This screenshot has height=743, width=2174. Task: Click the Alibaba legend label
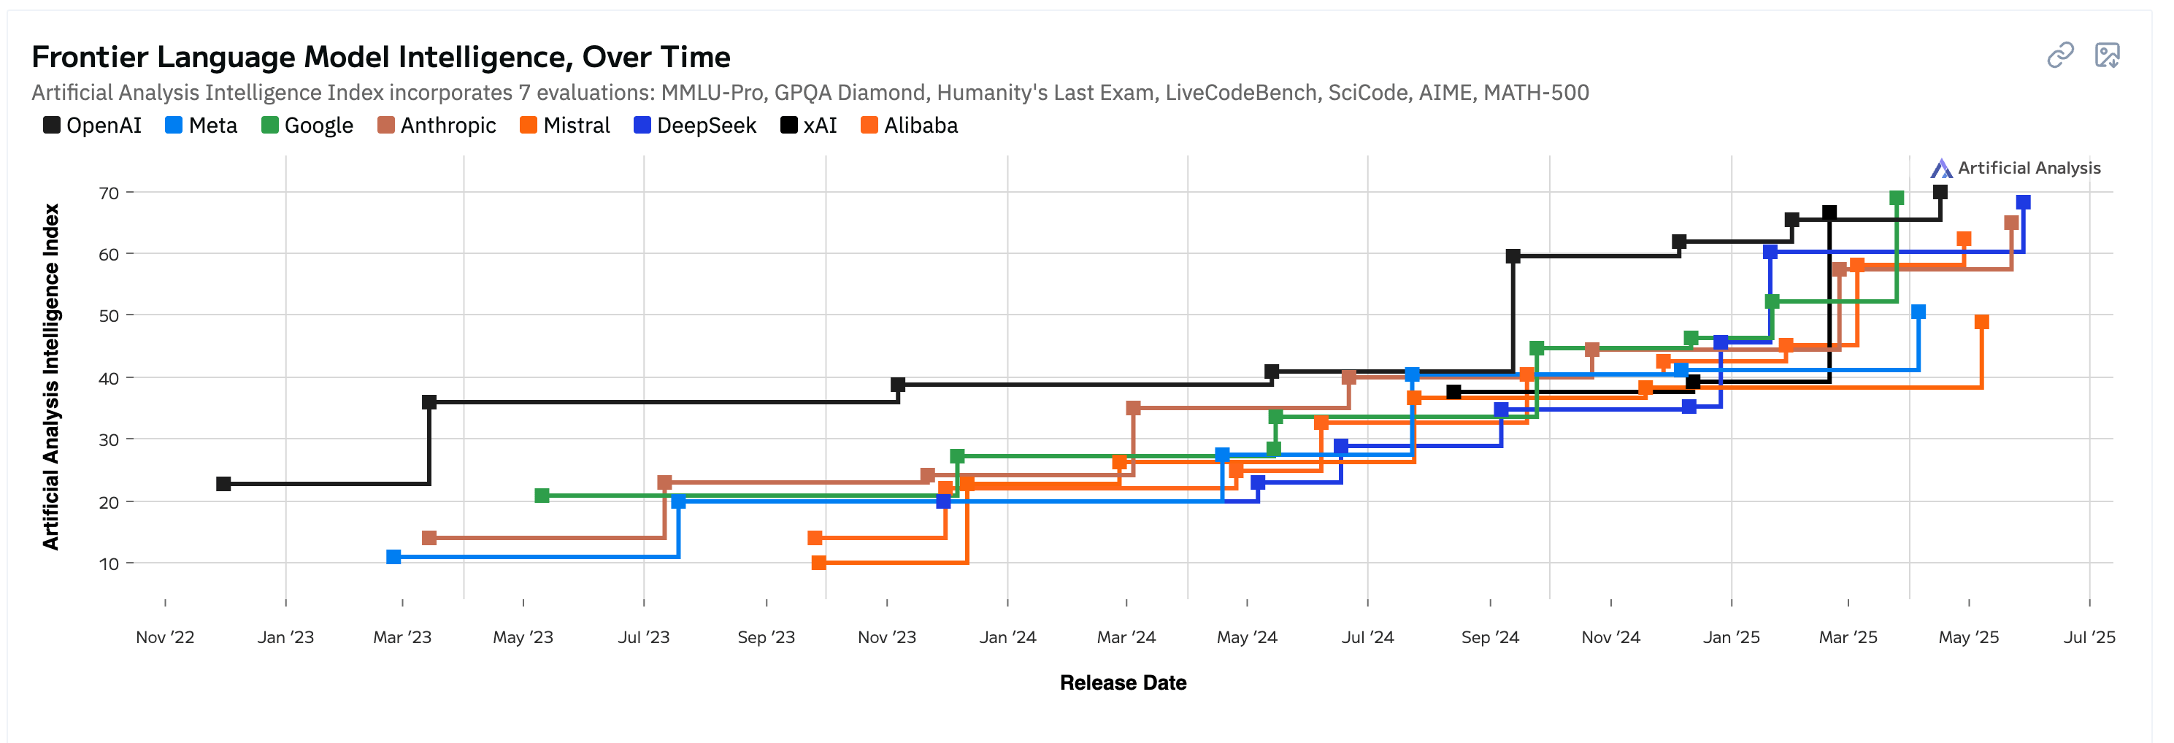click(921, 126)
